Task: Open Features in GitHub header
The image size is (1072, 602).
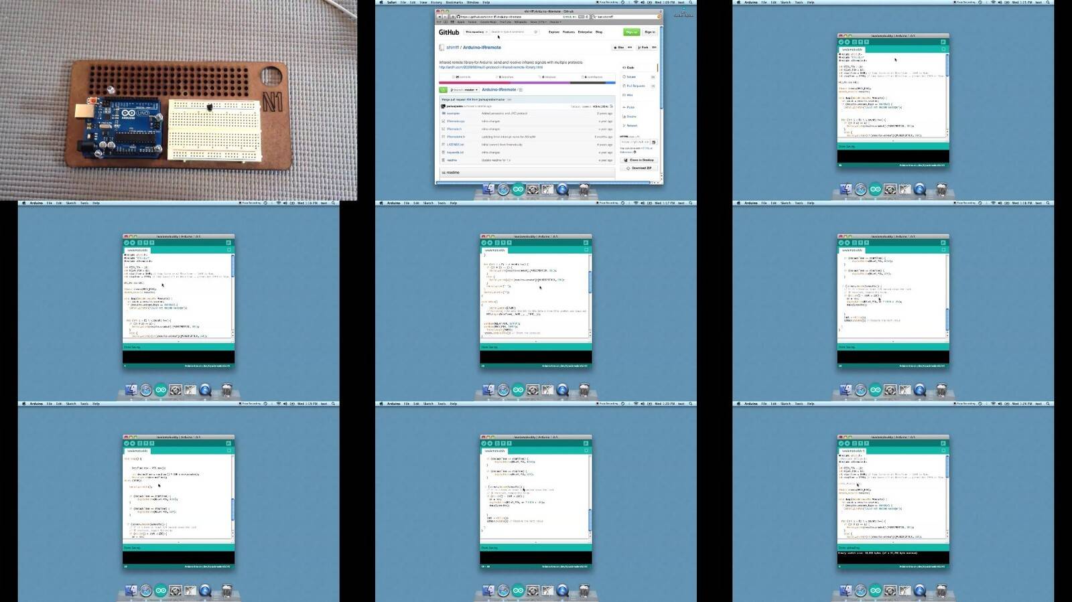Action: point(569,32)
